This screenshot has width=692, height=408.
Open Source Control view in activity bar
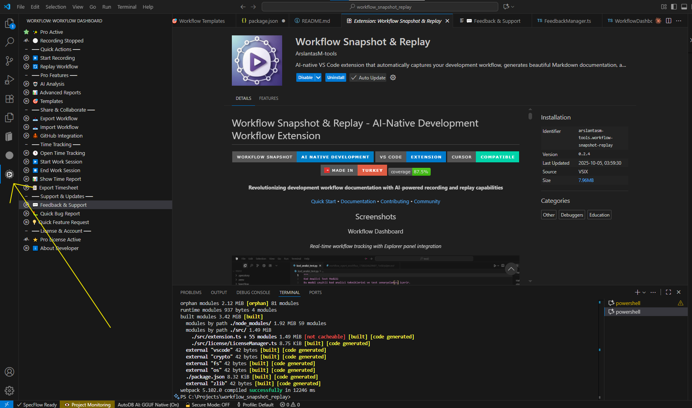pos(9,61)
